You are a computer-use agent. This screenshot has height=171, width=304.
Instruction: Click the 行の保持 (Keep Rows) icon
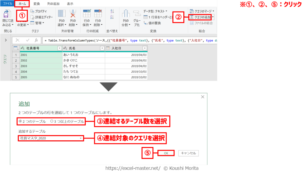coord(87,14)
